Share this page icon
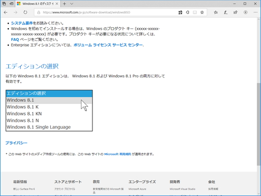The image size is (261, 196). [x=235, y=13]
